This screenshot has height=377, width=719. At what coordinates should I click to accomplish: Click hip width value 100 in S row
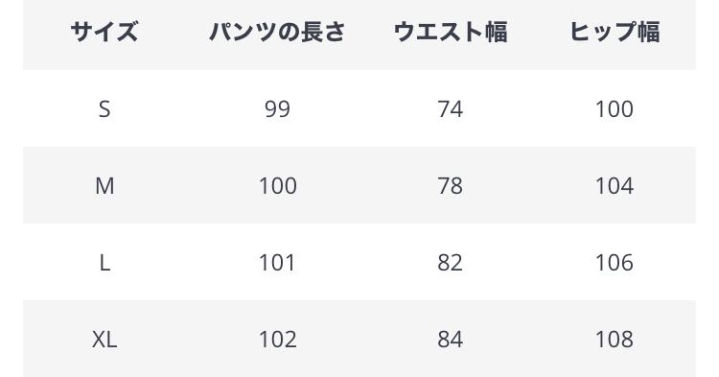point(615,109)
